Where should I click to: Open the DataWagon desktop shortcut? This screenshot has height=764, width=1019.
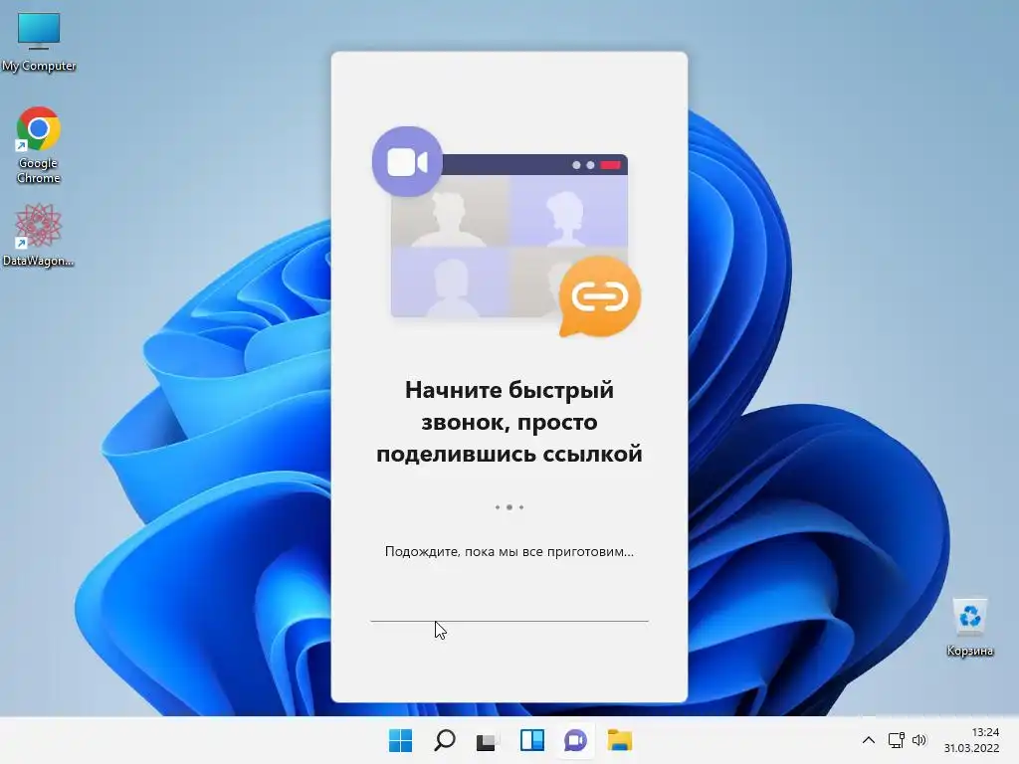click(x=39, y=235)
